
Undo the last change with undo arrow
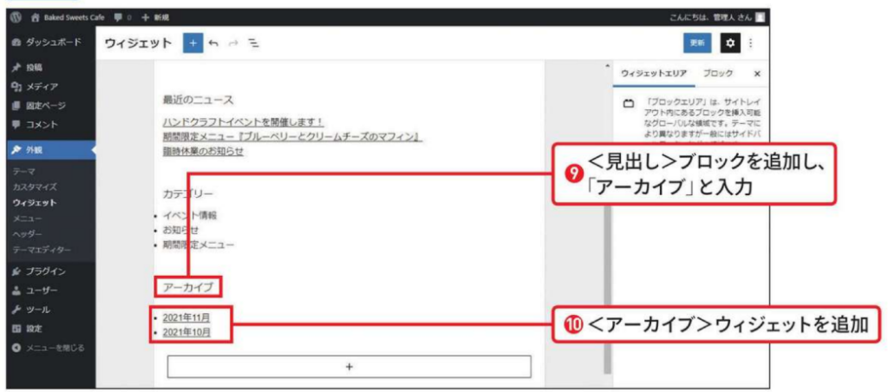pos(213,42)
